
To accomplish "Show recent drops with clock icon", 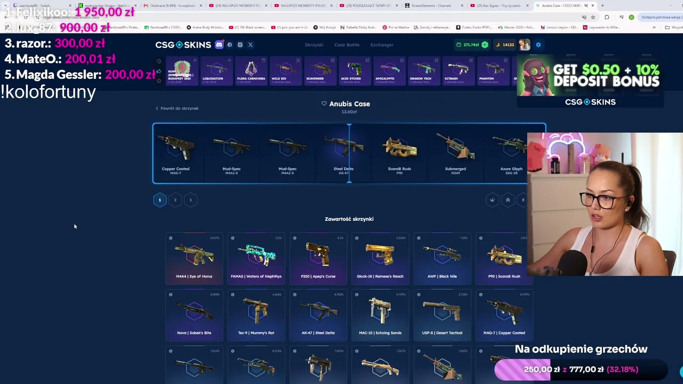I will pyautogui.click(x=158, y=61).
